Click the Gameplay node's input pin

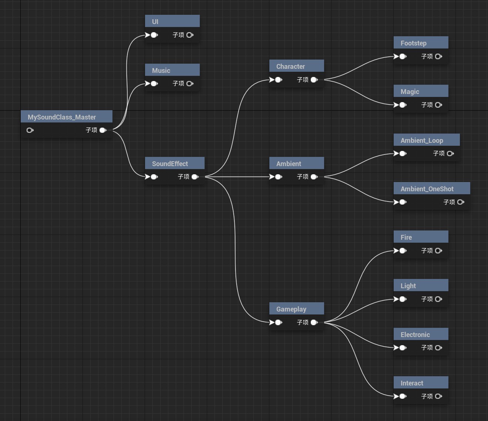tap(278, 323)
